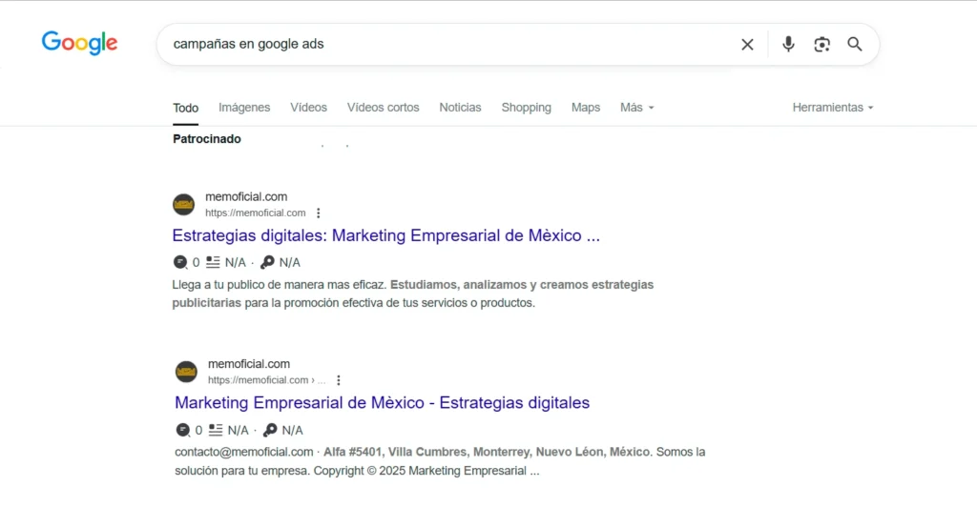977x507 pixels.
Task: Click key metric icon under first result
Action: click(x=267, y=262)
